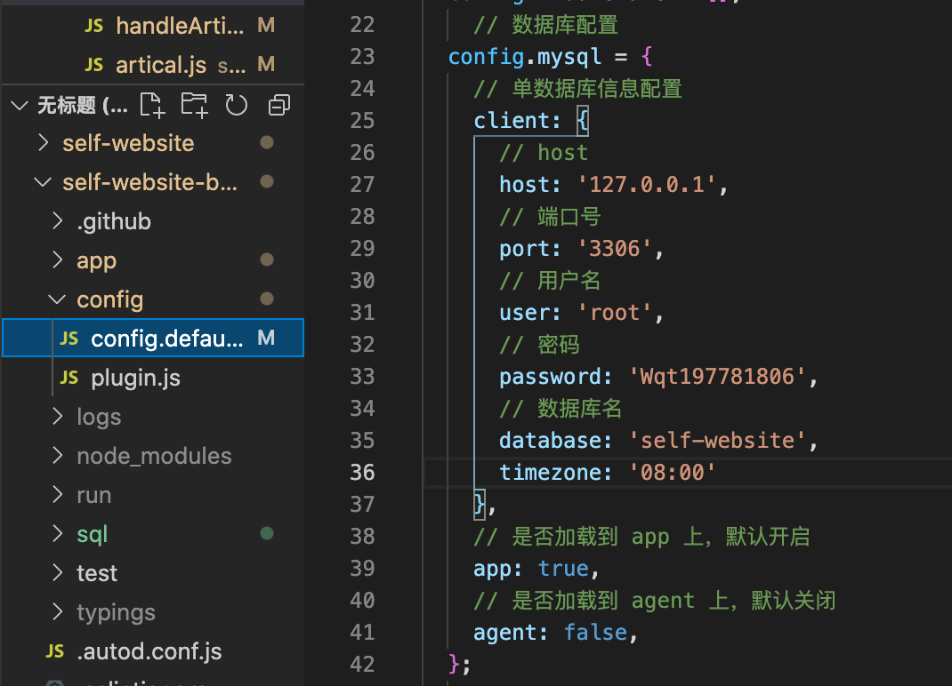Click JS icon of .autod.conf.js
This screenshot has height=686, width=952.
(54, 651)
